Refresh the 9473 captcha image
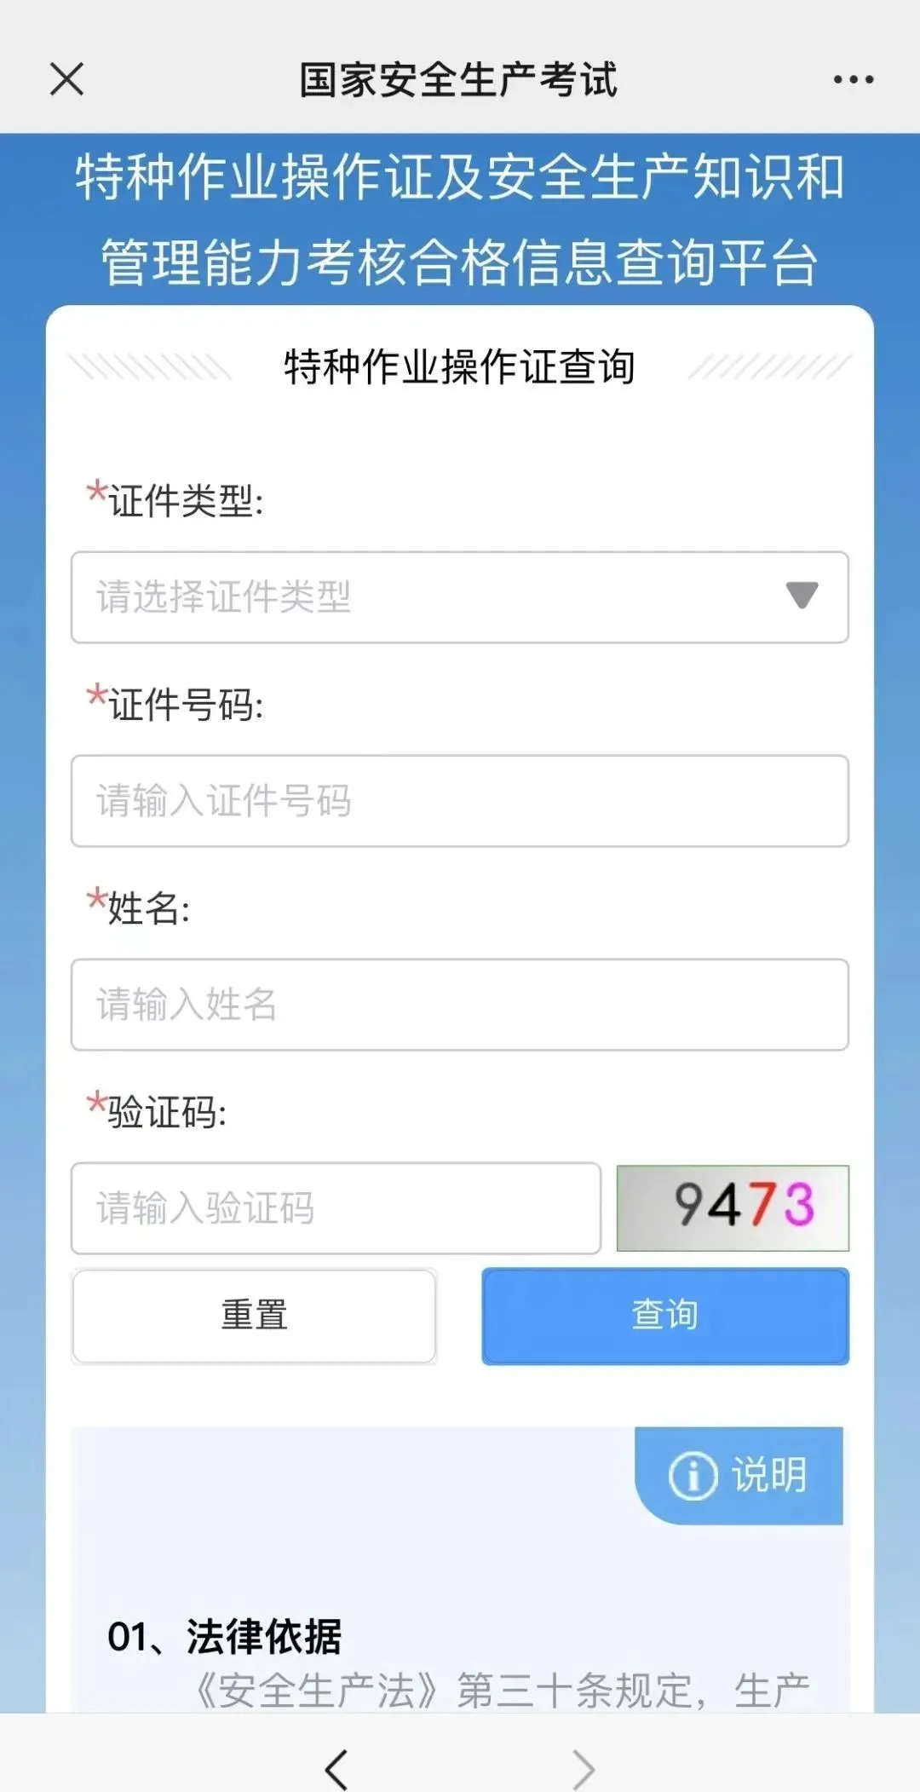Viewport: 920px width, 1792px height. point(733,1207)
